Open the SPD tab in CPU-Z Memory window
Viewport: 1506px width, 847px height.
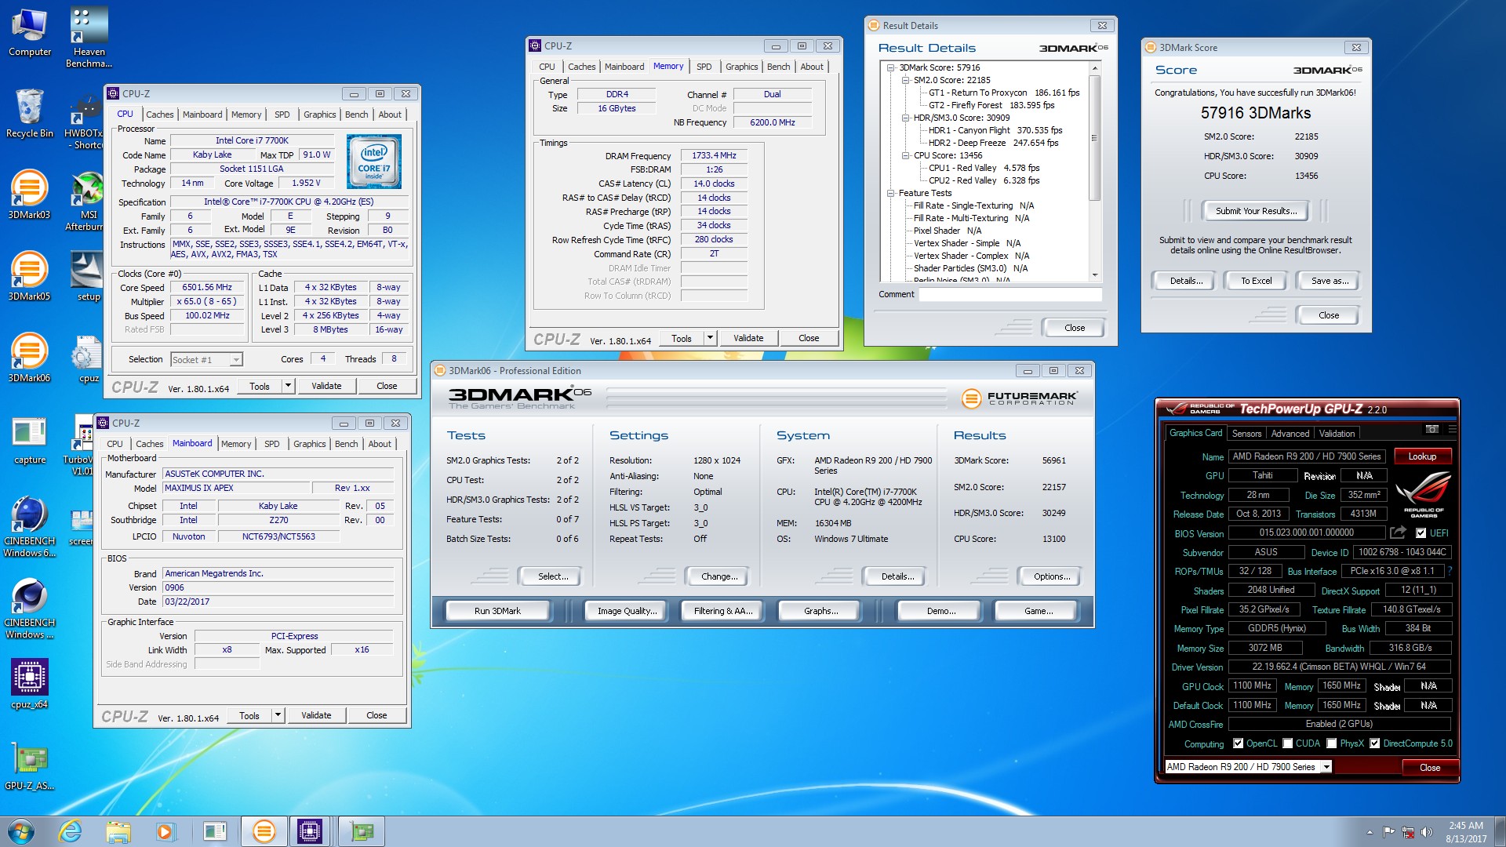coord(704,67)
